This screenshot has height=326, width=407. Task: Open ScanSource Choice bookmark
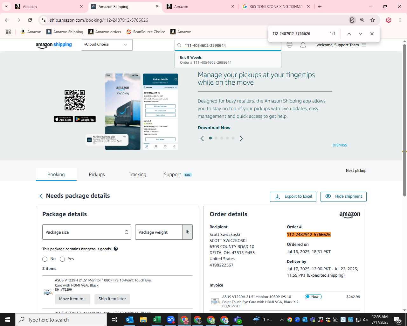(x=146, y=32)
